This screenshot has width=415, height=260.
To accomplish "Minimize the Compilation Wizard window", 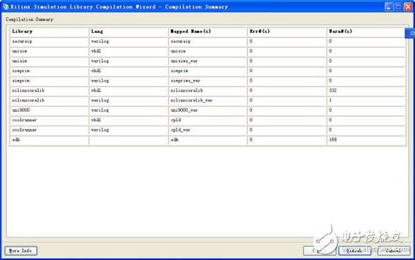I will click(389, 7).
